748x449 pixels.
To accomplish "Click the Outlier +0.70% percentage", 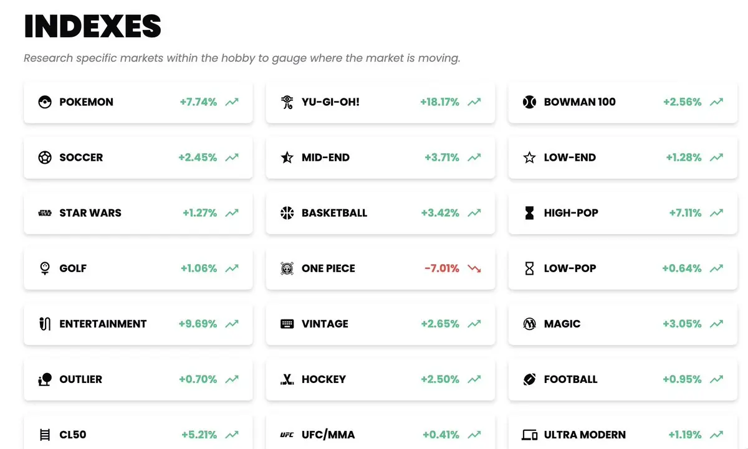I will [198, 379].
